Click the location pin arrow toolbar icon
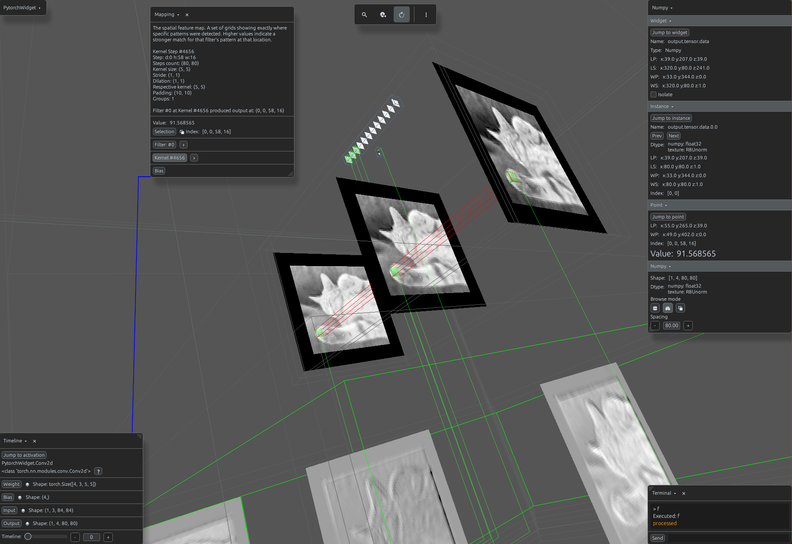 pyautogui.click(x=383, y=15)
